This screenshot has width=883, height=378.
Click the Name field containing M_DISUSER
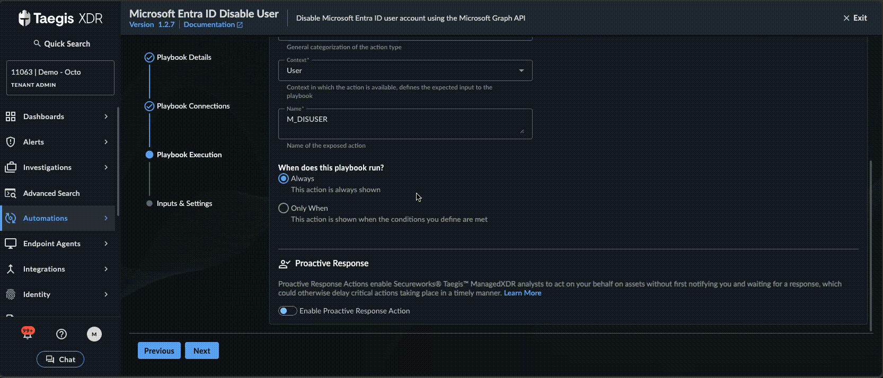[405, 123]
